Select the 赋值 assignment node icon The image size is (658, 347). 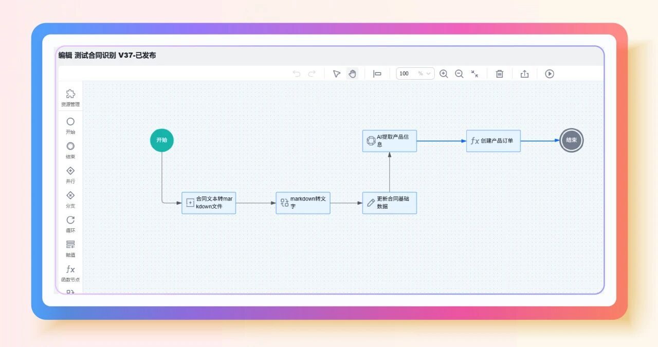click(x=70, y=245)
